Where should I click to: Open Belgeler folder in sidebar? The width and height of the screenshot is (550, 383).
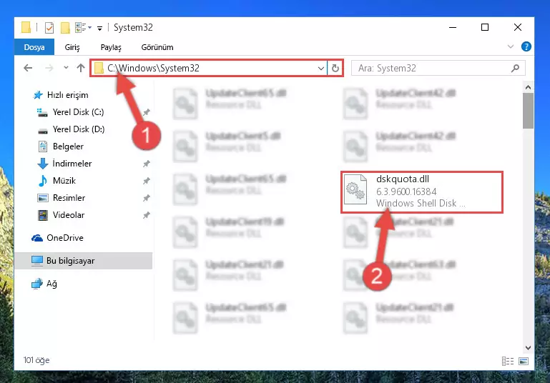(68, 146)
